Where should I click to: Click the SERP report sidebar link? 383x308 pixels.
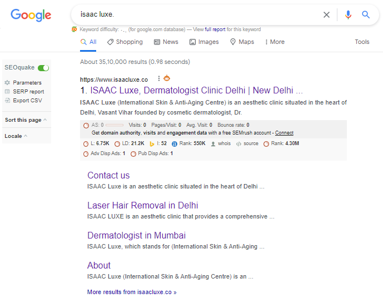click(28, 92)
